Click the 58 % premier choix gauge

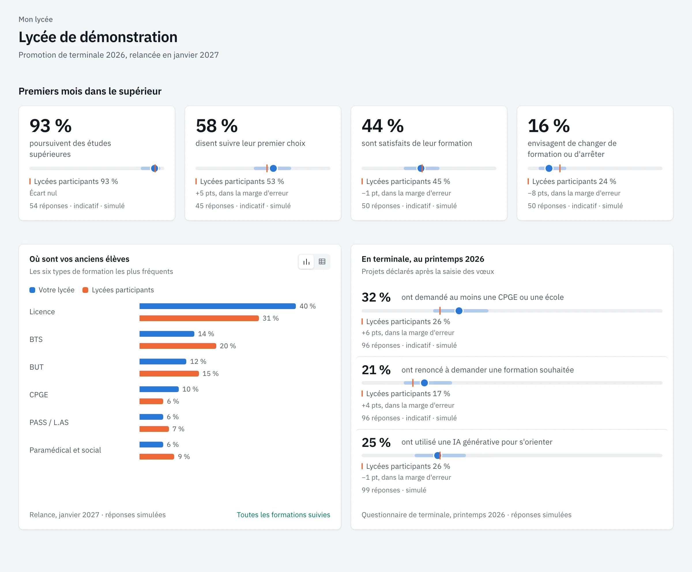point(263,168)
